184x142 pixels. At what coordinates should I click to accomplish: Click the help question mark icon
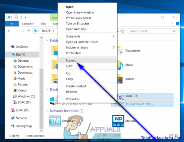tap(178, 24)
